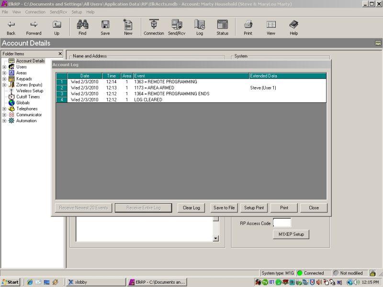Expand the Telephones tree node
Viewport: 383px width, 287px height.
[4, 109]
